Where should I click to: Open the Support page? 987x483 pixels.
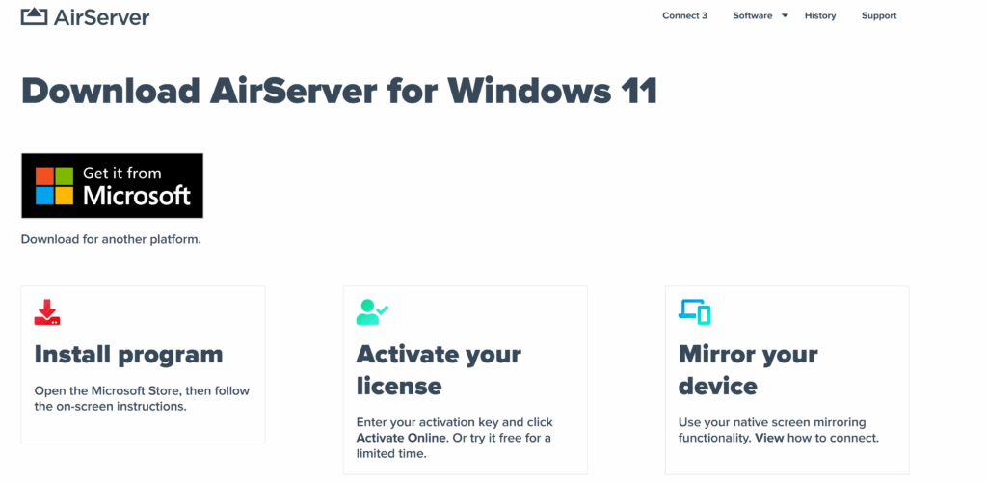pos(878,16)
